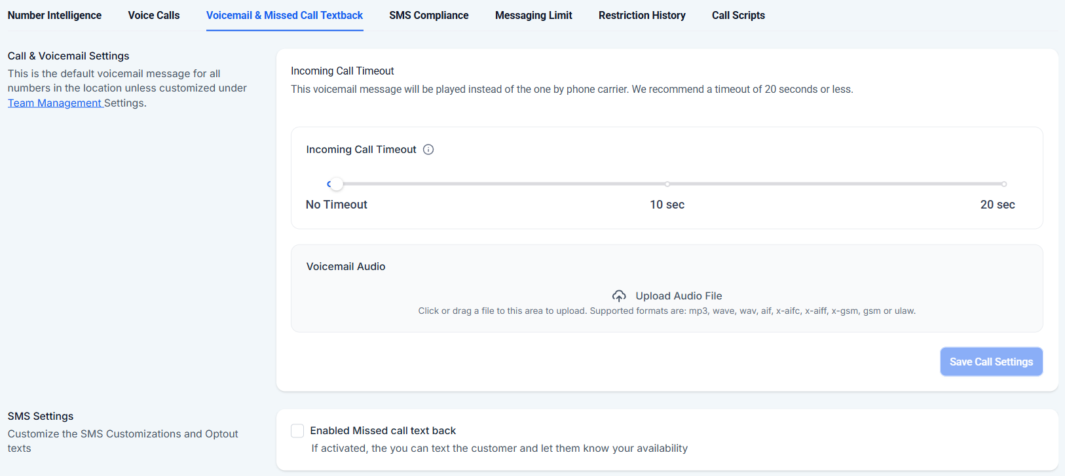Click the info icon beside Incoming Call Timeout
The width and height of the screenshot is (1065, 476).
[x=428, y=150]
